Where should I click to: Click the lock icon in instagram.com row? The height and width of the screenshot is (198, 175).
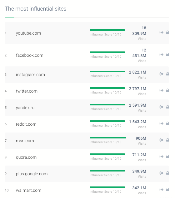pos(167,74)
